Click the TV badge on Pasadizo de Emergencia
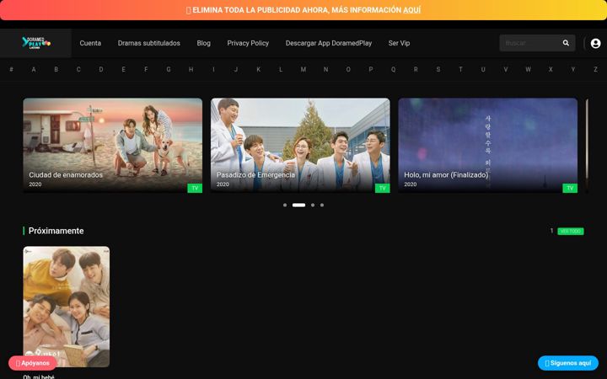 pos(383,188)
